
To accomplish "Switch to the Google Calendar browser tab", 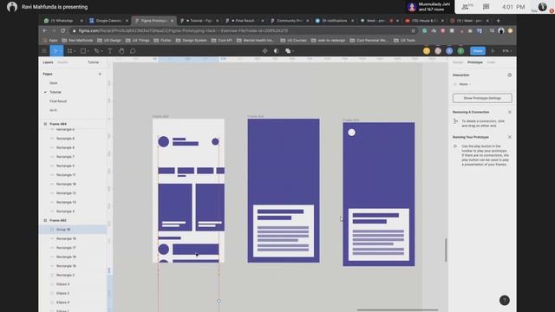I will (108, 21).
